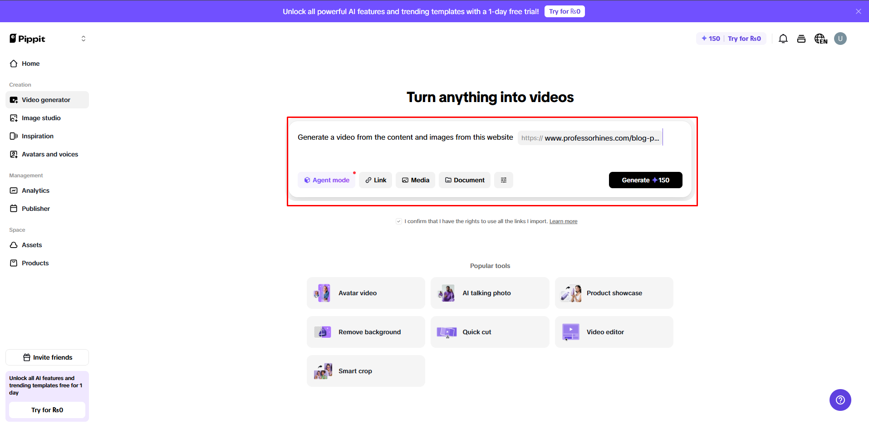Click Generate 150 button
Image resolution: width=869 pixels, height=429 pixels.
(646, 180)
